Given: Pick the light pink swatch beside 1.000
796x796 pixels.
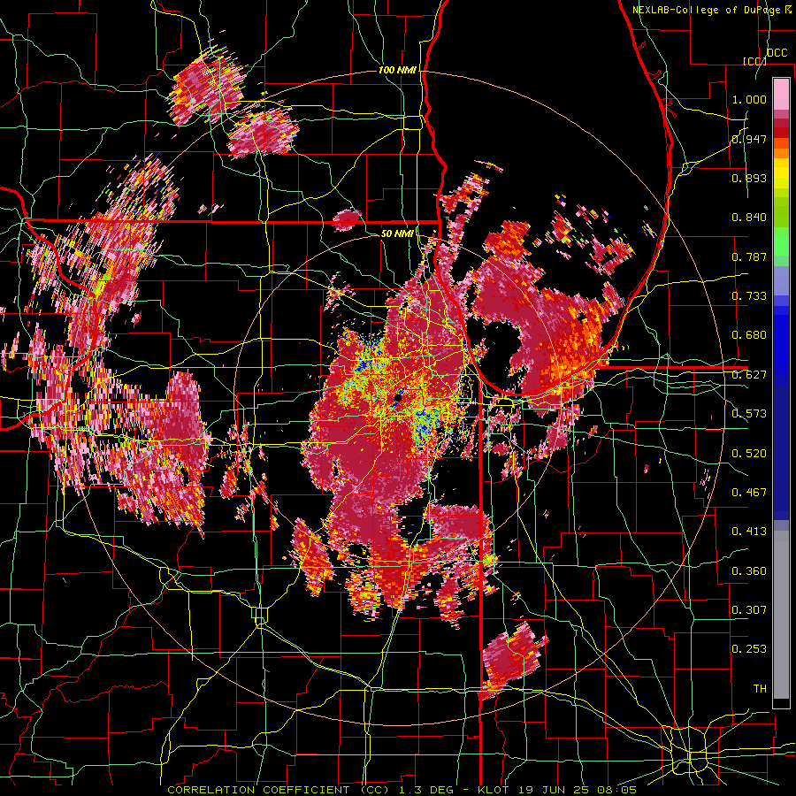Looking at the screenshot, I should point(781,95).
